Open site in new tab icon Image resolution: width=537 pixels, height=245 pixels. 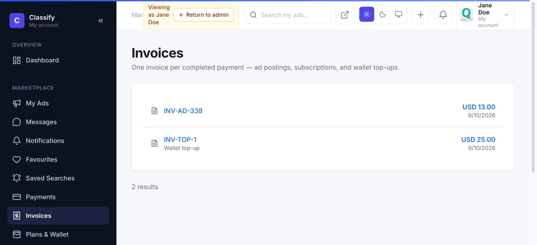point(345,15)
